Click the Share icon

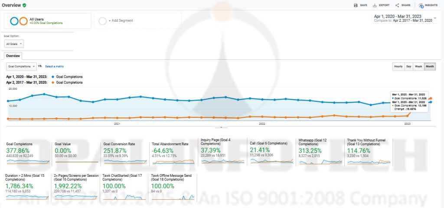[x=397, y=5]
